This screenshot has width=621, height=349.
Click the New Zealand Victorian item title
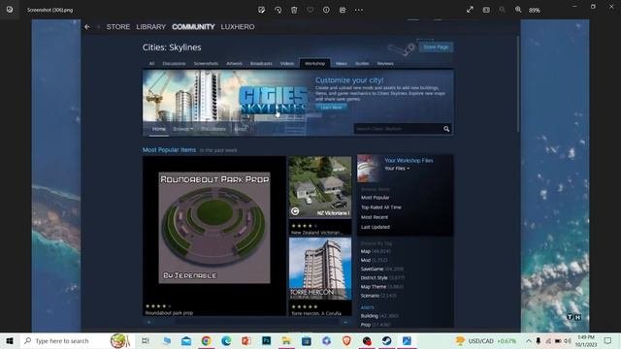pyautogui.click(x=316, y=233)
